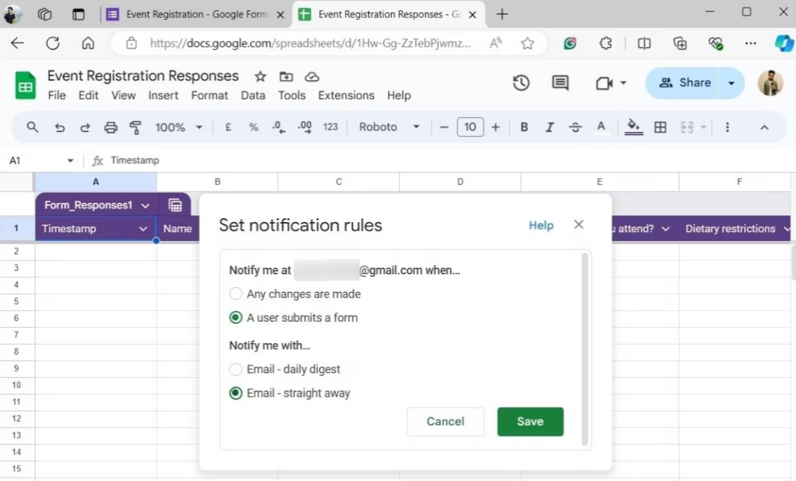The width and height of the screenshot is (796, 481).
Task: Open the text color picker
Action: (x=601, y=127)
